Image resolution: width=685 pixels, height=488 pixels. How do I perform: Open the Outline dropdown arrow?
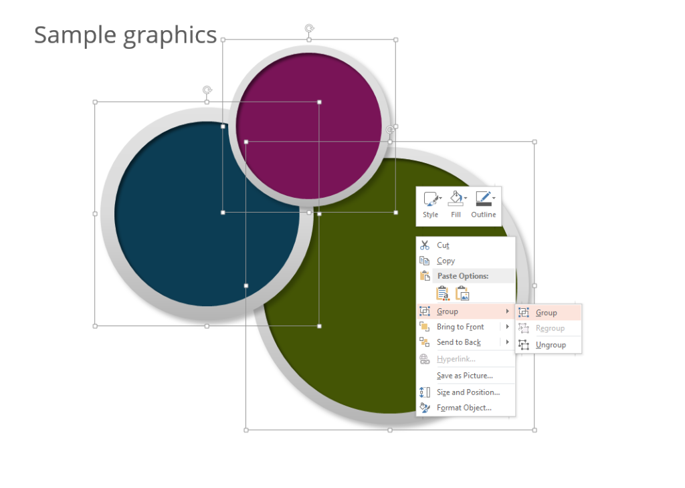[x=494, y=198]
